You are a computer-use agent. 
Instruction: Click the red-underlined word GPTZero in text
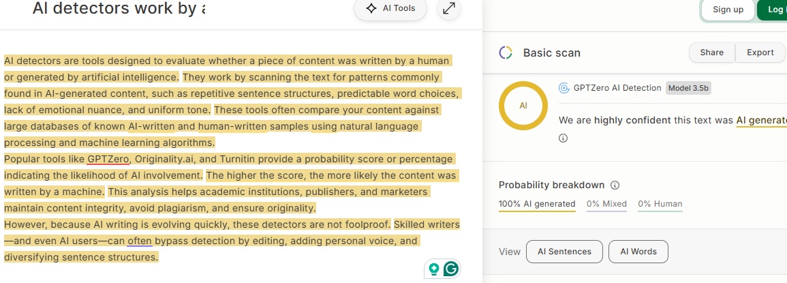[x=108, y=160]
